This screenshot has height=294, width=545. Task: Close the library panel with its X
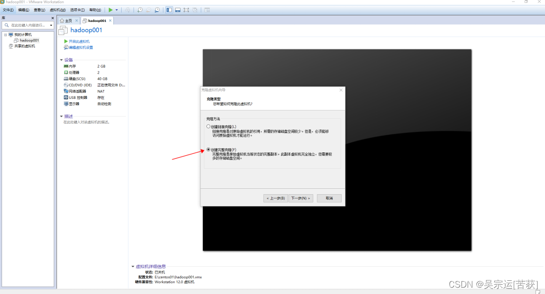(53, 18)
